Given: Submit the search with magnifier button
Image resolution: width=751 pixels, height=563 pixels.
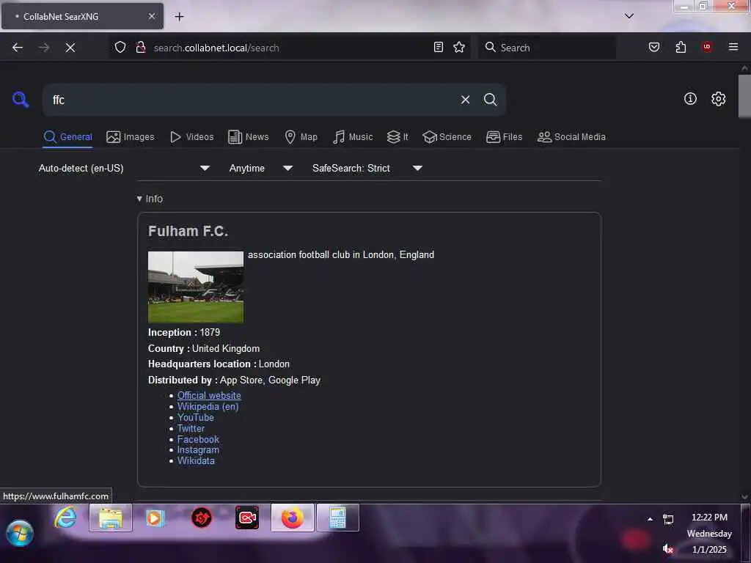Looking at the screenshot, I should (491, 100).
